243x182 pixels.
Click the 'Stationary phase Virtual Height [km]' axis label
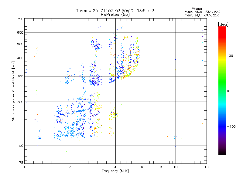tap(13, 91)
